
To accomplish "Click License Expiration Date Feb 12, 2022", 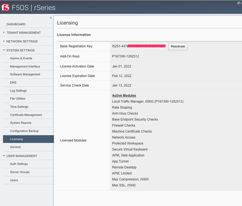I will pos(122,76).
